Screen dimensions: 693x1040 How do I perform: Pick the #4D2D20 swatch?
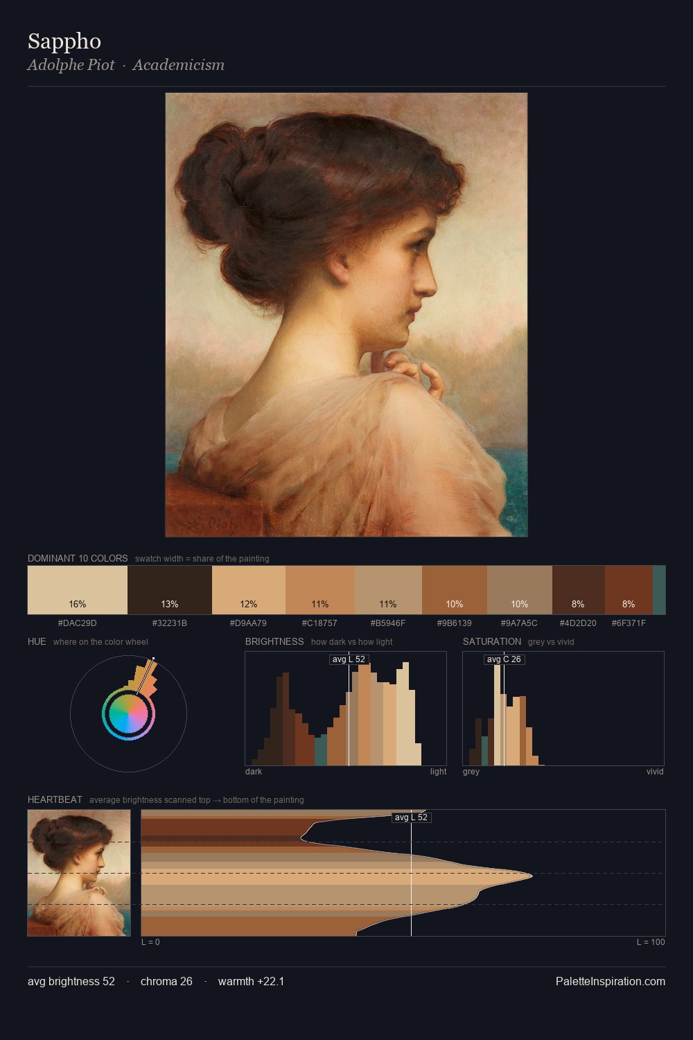coord(579,590)
